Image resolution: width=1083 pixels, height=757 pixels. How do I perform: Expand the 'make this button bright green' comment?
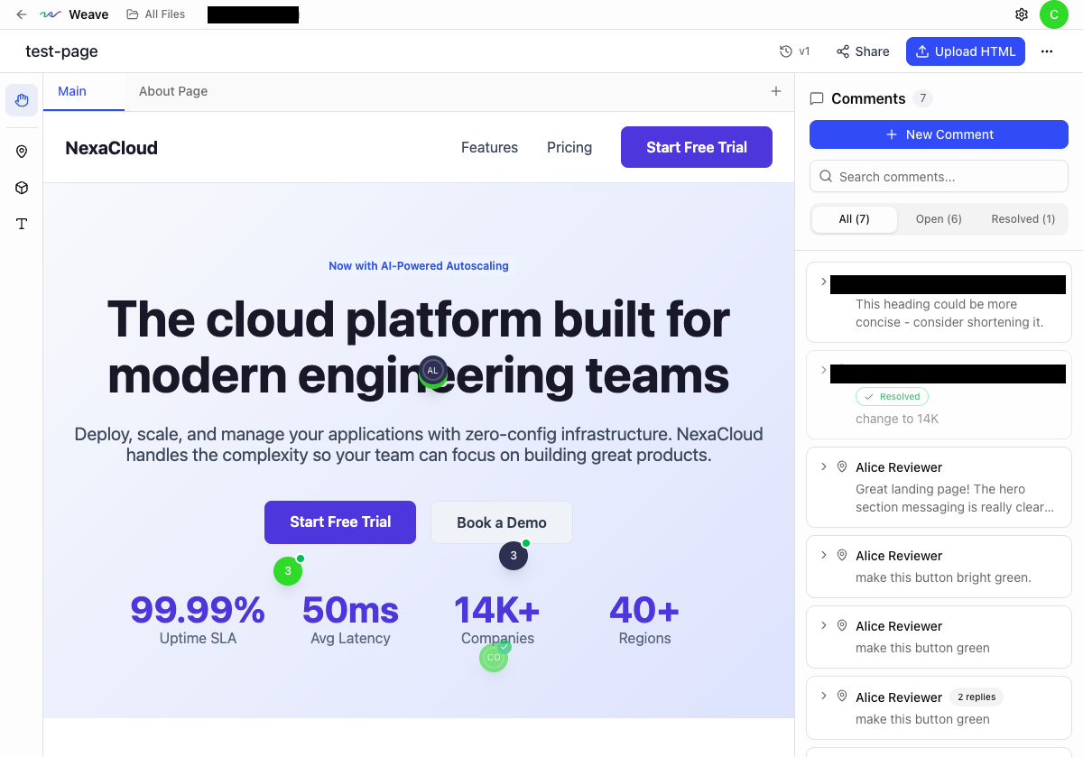click(x=823, y=555)
